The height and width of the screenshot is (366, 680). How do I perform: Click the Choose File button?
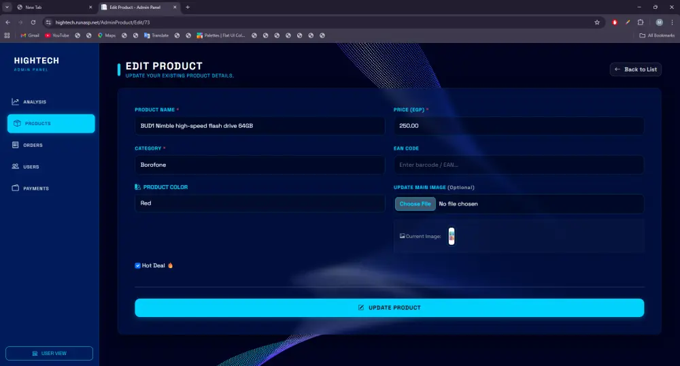(415, 204)
